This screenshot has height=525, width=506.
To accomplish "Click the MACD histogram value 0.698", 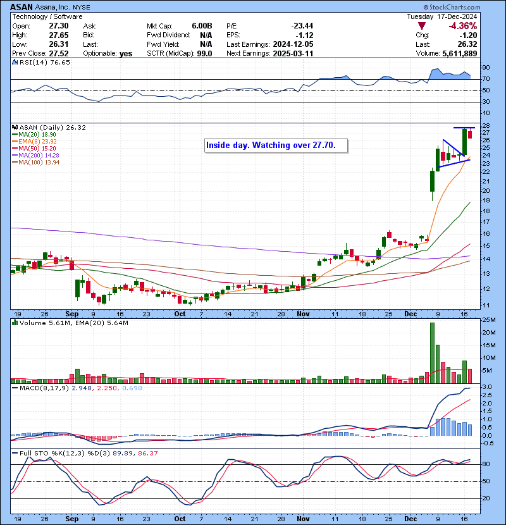I will (132, 388).
